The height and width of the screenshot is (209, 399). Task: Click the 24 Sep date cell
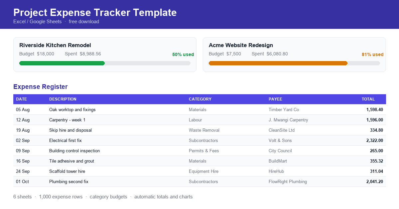(x=23, y=171)
